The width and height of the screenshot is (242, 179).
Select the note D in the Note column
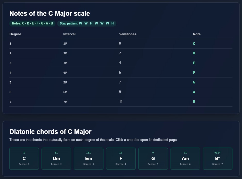(x=194, y=53)
